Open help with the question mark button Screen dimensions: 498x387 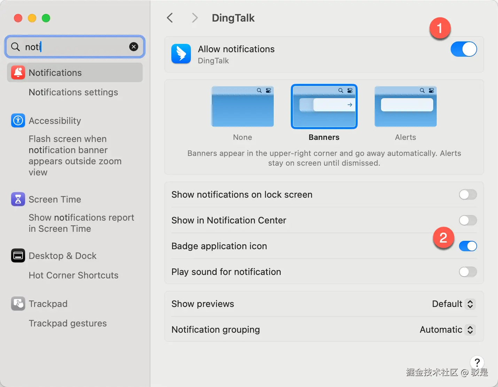(x=477, y=362)
